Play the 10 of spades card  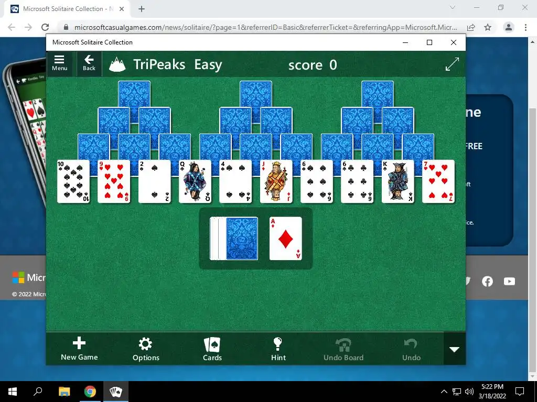[73, 182]
